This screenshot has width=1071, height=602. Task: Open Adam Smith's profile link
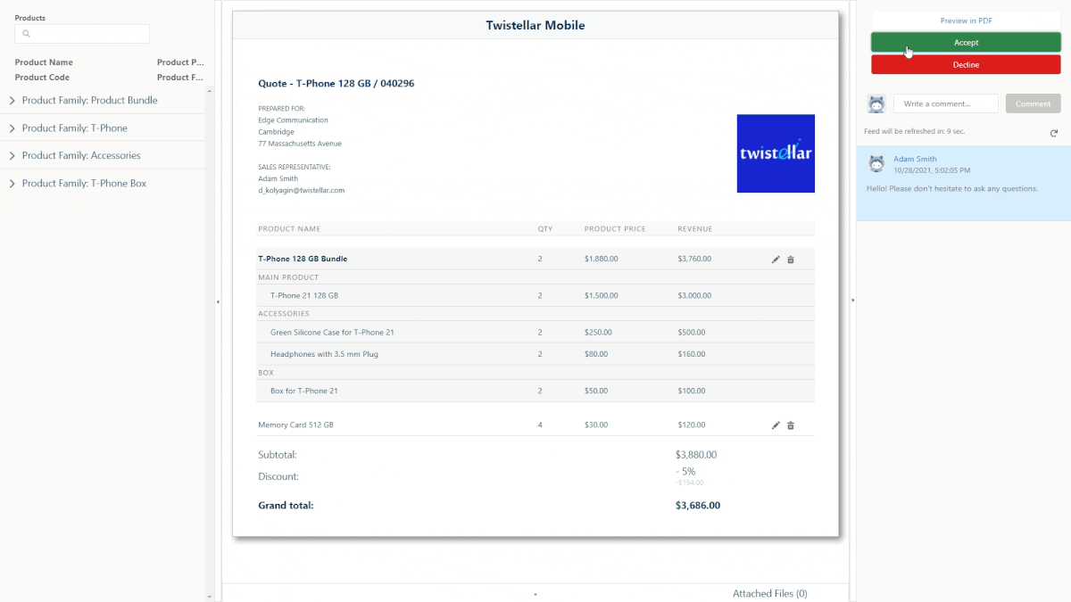click(915, 159)
